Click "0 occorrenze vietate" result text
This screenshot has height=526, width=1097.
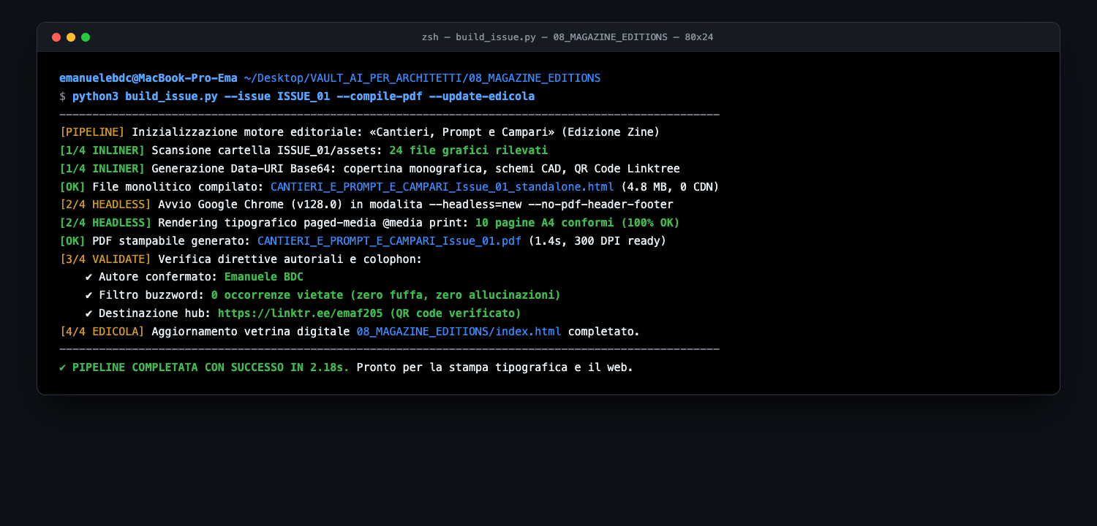click(277, 295)
